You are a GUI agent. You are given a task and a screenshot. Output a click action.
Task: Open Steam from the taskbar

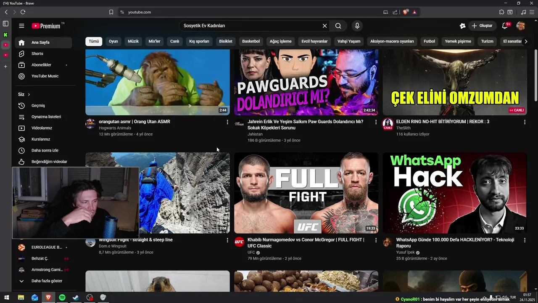[76, 298]
